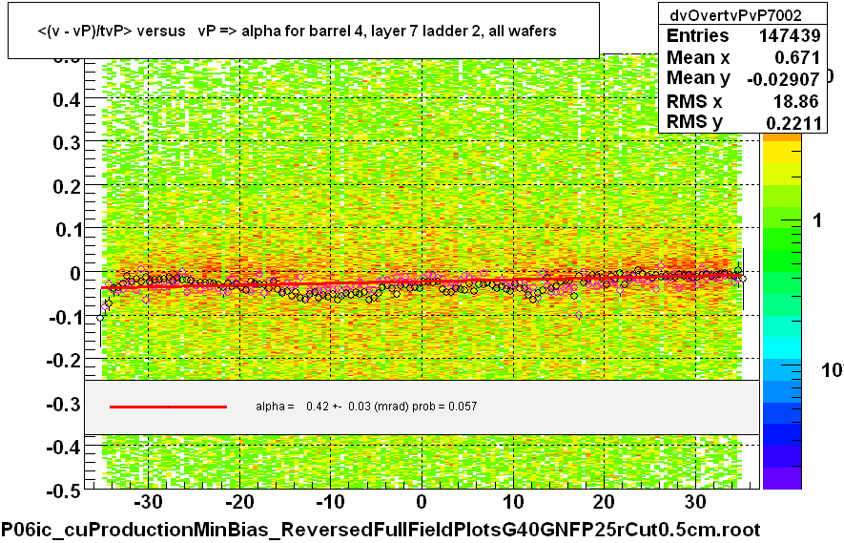This screenshot has width=844, height=543.
Task: Click the y-axis label 0.4
Action: 67,99
